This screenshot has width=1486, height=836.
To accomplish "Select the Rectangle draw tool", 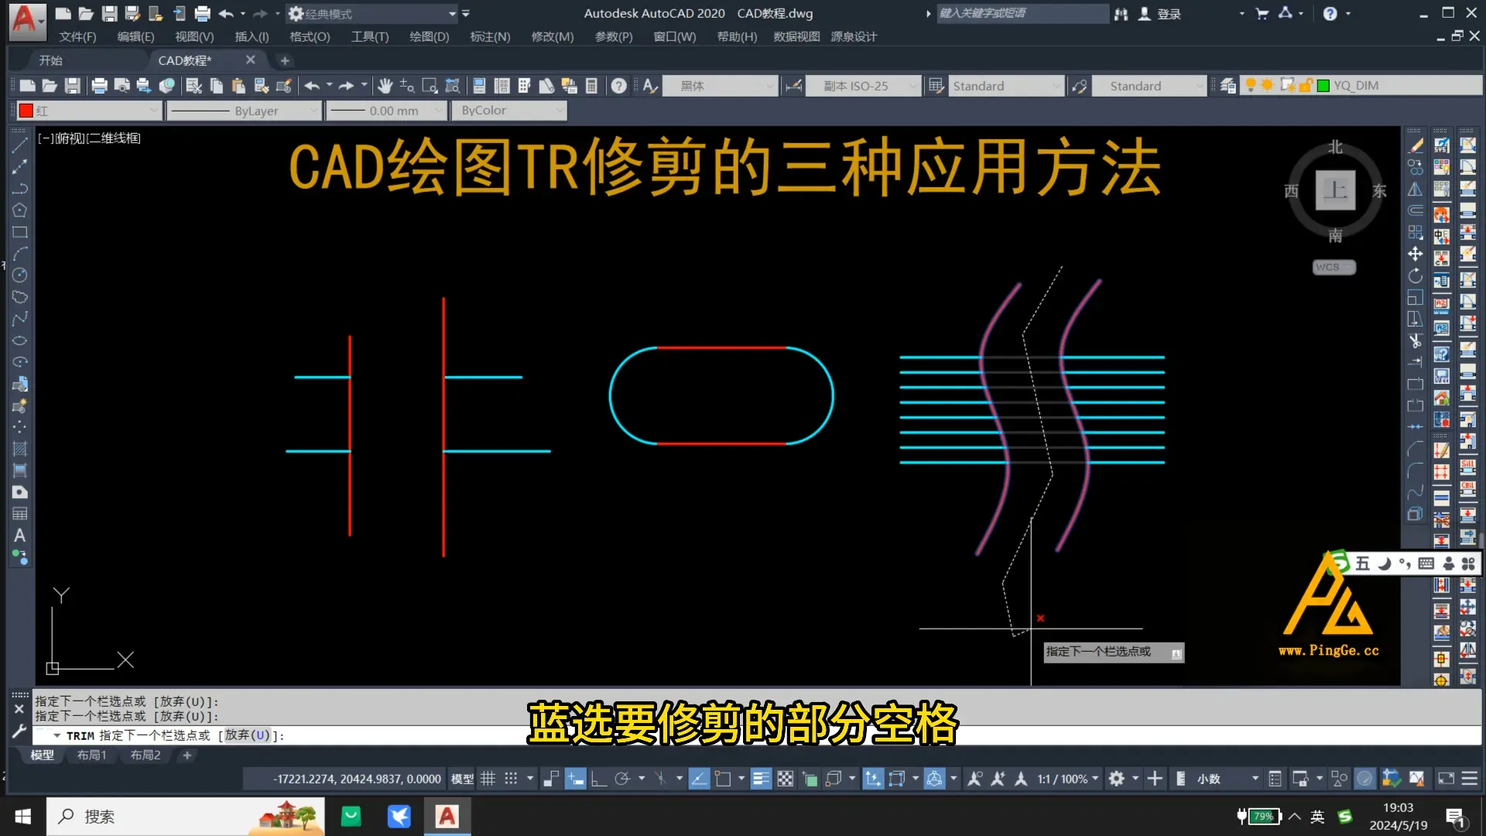I will coord(19,232).
